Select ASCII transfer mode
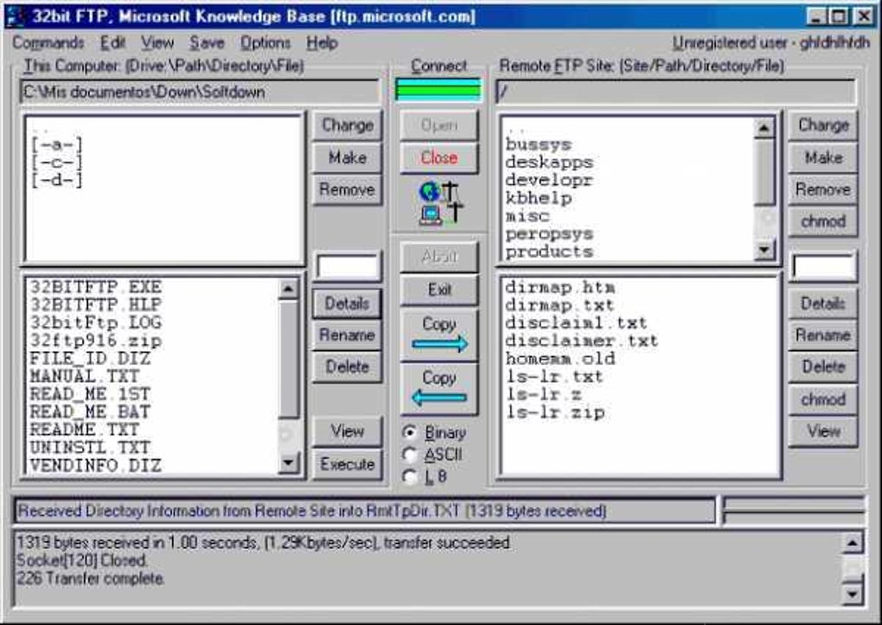This screenshot has height=625, width=882. pos(432,454)
